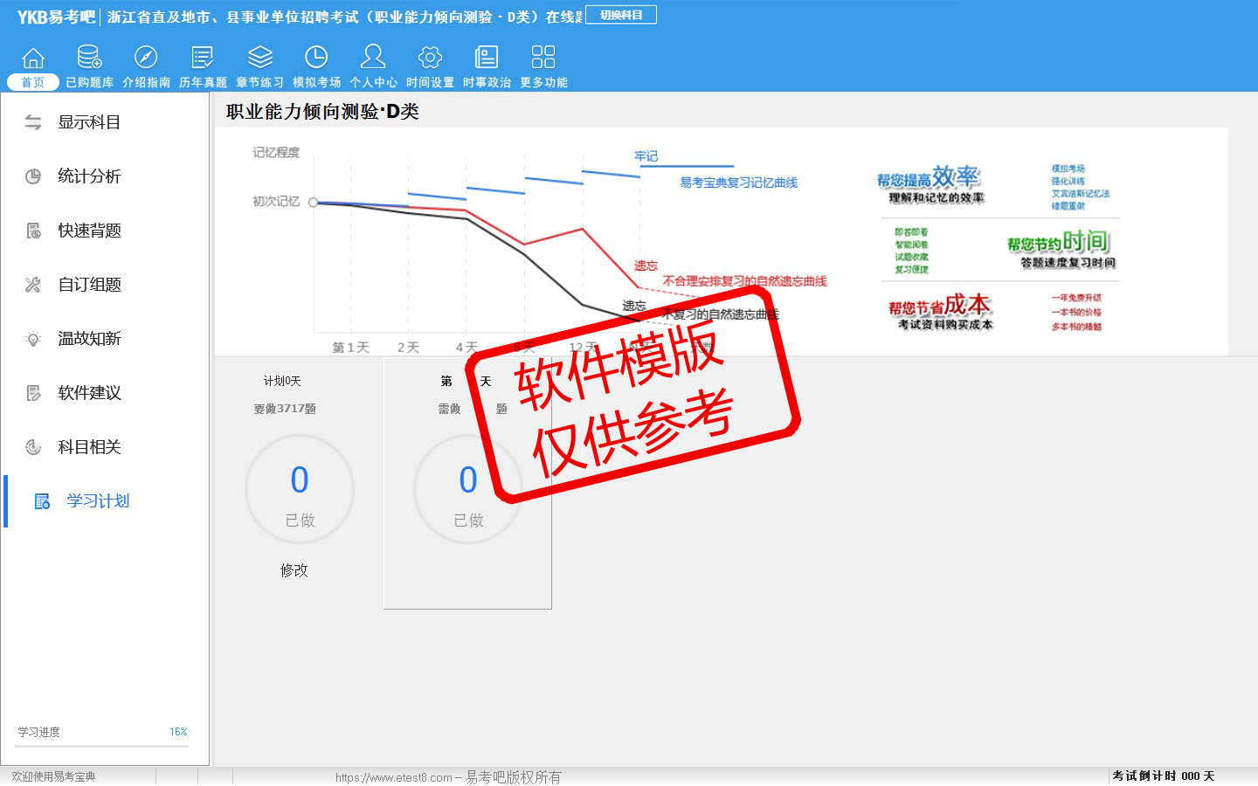Select 统计分析 in the sidebar
This screenshot has height=786, width=1258.
tap(88, 176)
